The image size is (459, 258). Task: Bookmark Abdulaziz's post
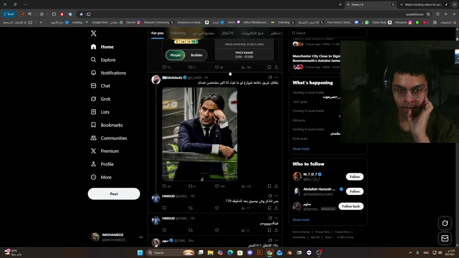[269, 186]
